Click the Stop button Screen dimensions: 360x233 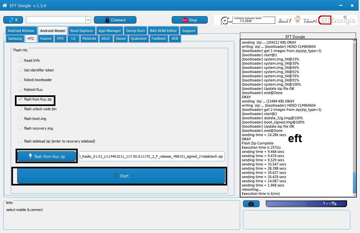point(190,20)
